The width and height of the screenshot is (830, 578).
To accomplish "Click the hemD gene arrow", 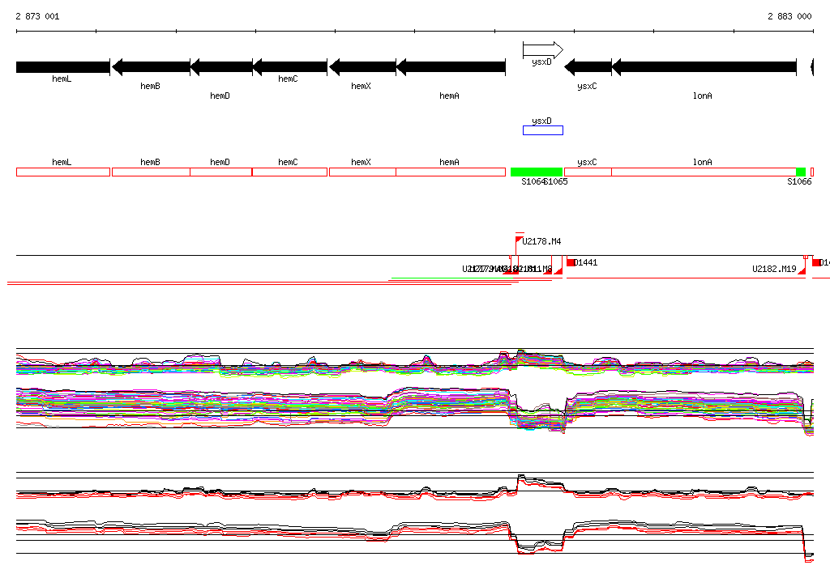I will [221, 66].
